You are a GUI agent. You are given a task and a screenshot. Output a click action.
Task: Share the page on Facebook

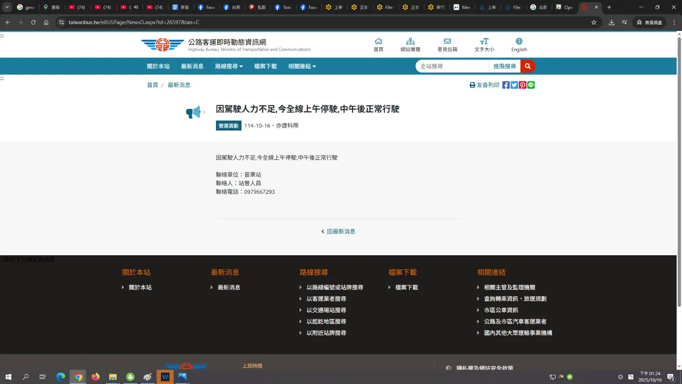[506, 85]
